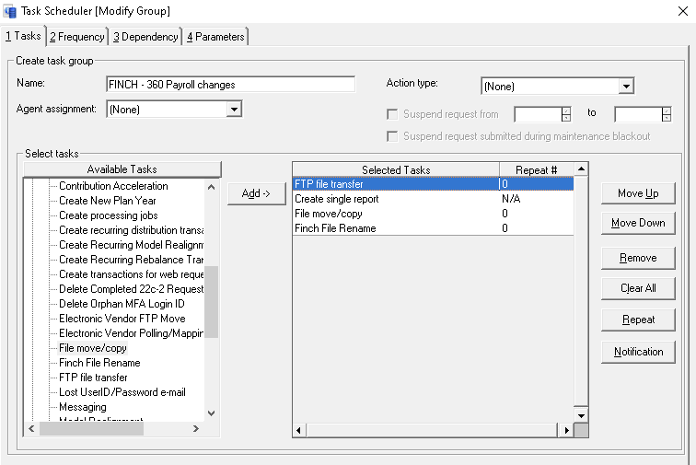The height and width of the screenshot is (465, 696).
Task: Select Finch File Rename in Available Tasks
Action: pos(99,363)
